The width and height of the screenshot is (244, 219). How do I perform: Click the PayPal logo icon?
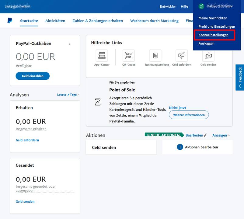pos(10,20)
